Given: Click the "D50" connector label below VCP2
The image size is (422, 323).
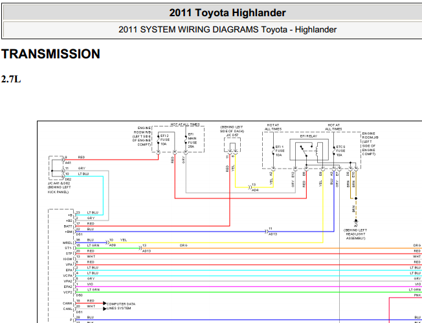Looking at the screenshot, I should pyautogui.click(x=79, y=295).
